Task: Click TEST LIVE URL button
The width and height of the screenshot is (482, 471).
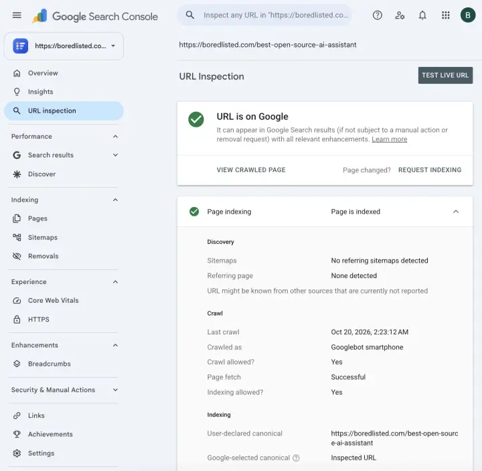Action: 445,75
